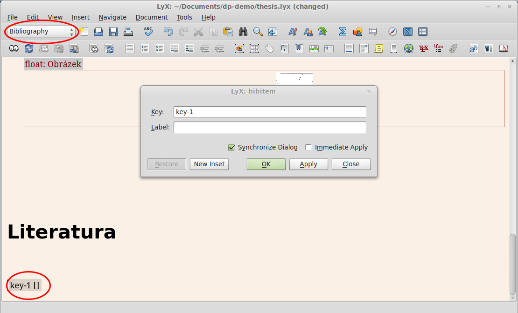Screen dimensions: 518x313
Task: Click the undo arrow icon
Action: coord(168,32)
